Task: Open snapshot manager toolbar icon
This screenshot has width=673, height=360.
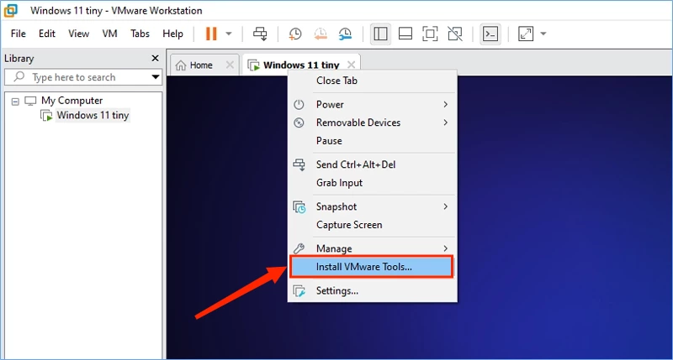Action: pyautogui.click(x=345, y=34)
